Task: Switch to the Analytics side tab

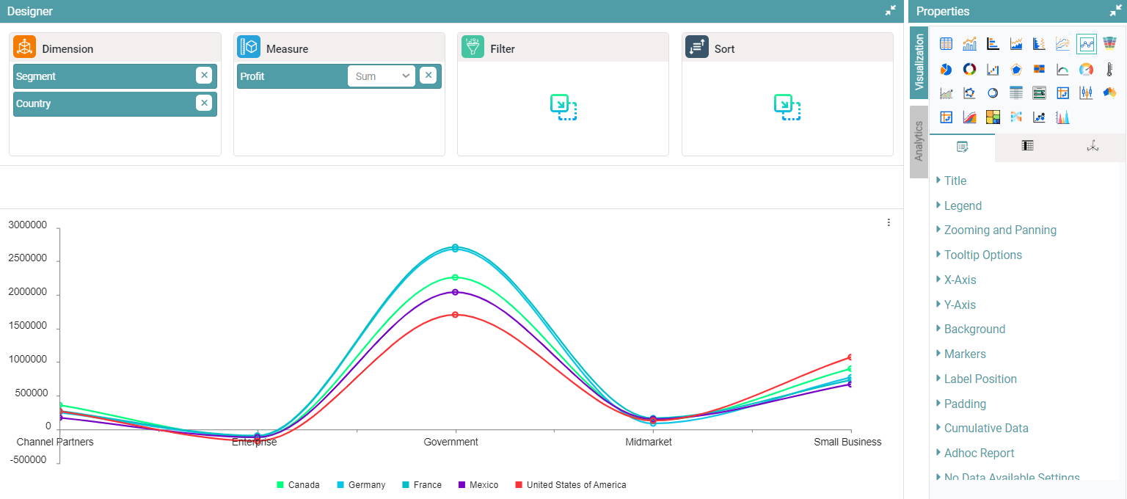Action: tap(919, 141)
